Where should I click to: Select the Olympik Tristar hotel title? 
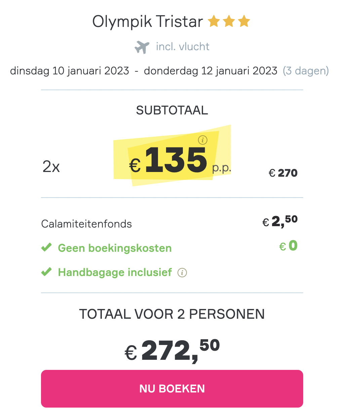[x=148, y=22]
